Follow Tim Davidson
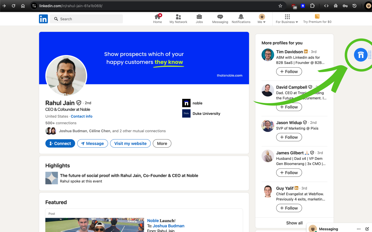The image size is (372, 232). point(289,72)
